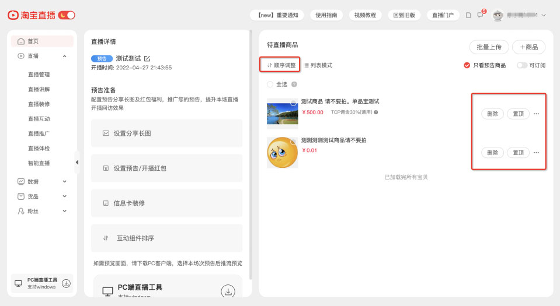Expand the 货品 sidebar section

click(x=64, y=196)
